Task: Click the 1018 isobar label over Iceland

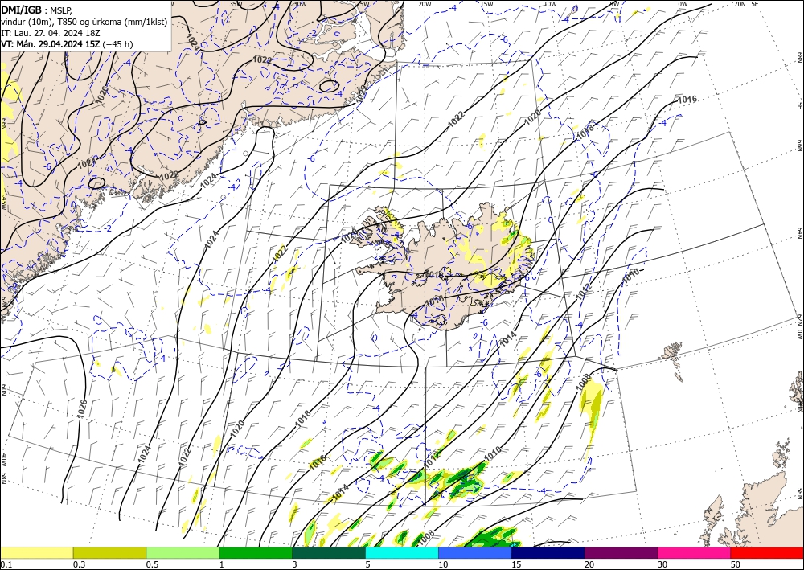Action: coord(435,275)
